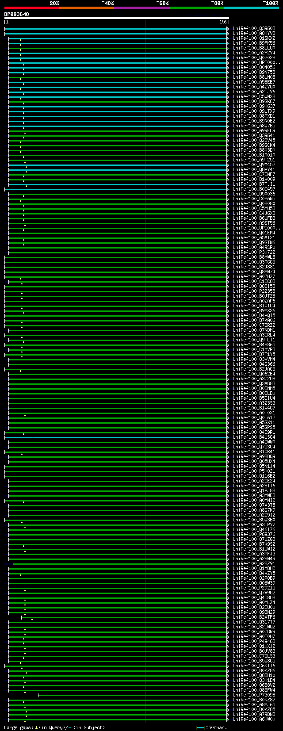Select the query ID BP093648
The image size is (283, 731).
17,14
